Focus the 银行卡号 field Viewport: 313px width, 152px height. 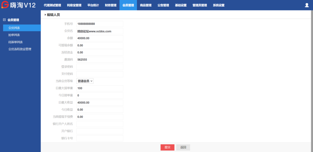(100, 138)
